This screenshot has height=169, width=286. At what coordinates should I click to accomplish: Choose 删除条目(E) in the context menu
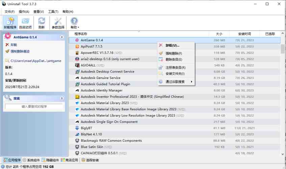coord(176,59)
